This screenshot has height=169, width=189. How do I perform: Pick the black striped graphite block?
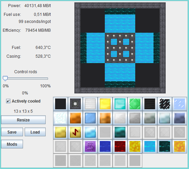click(x=150, y=104)
